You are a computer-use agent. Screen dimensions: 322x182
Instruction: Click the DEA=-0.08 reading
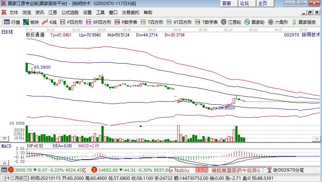(x=62, y=146)
